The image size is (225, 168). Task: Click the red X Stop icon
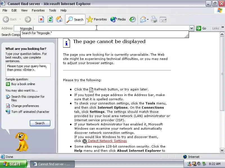click(41, 19)
